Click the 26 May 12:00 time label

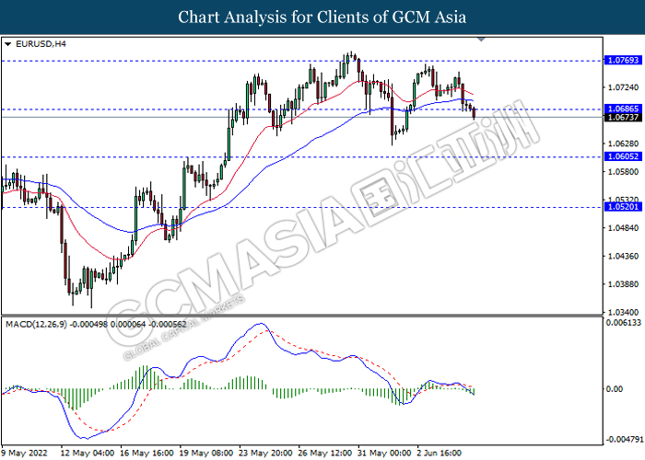[325, 453]
